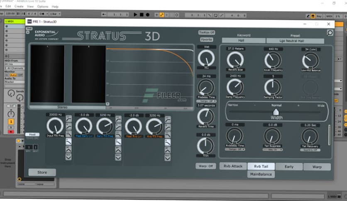Select notch filter icon beside Input Filt Freq
The image size is (347, 201).
click(68, 157)
